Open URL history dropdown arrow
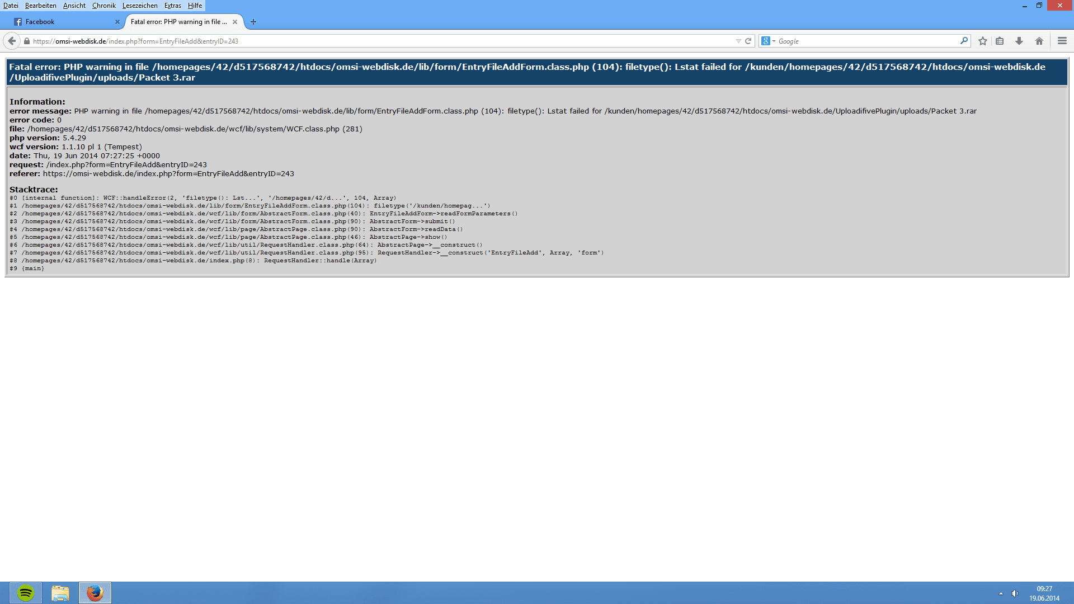Image resolution: width=1074 pixels, height=604 pixels. tap(738, 41)
